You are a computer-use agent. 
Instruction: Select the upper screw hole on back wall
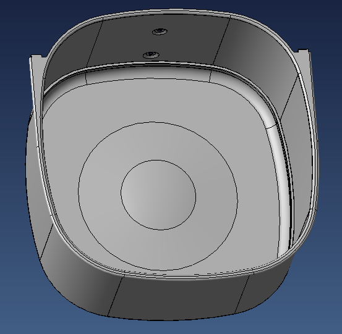[x=160, y=31]
